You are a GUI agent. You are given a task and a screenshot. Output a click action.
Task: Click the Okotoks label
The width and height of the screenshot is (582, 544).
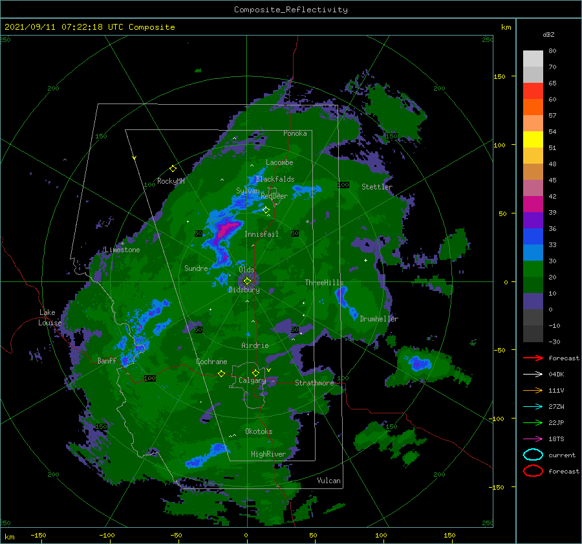[x=258, y=431]
